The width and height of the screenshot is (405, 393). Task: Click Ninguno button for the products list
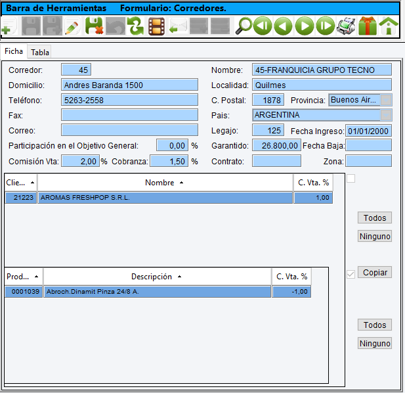(x=375, y=343)
